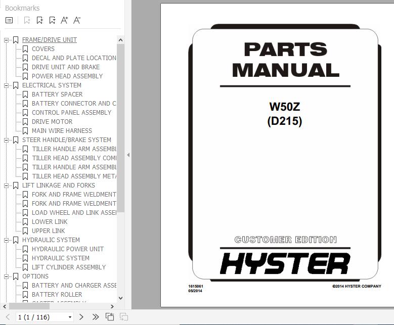This screenshot has width=394, height=325.
Task: Decrease bookmark text size icon
Action: click(x=77, y=20)
